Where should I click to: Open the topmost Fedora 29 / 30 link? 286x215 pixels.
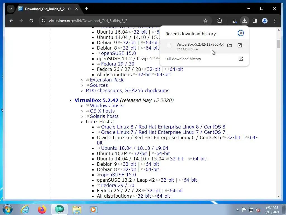(x=118, y=64)
